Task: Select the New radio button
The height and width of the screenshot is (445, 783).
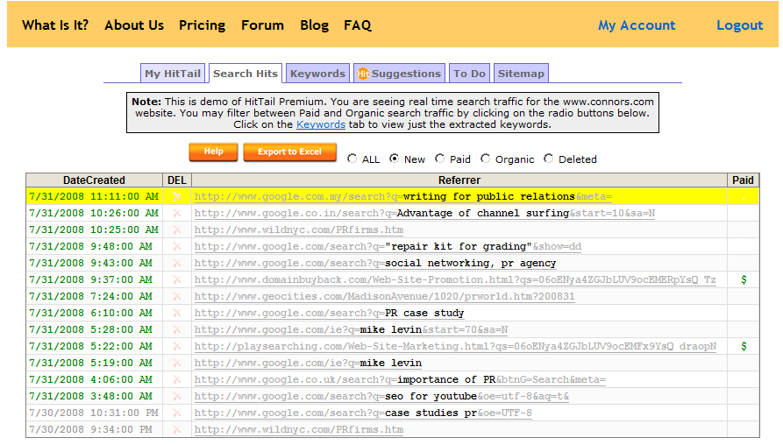Action: coord(394,159)
